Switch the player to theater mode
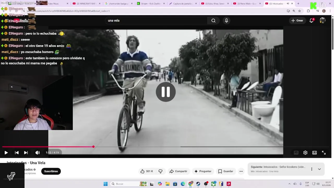The width and height of the screenshot is (334, 188). tap(315, 153)
